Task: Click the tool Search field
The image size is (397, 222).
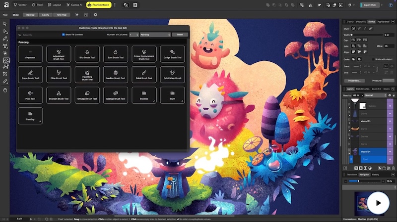Action: tap(40, 35)
